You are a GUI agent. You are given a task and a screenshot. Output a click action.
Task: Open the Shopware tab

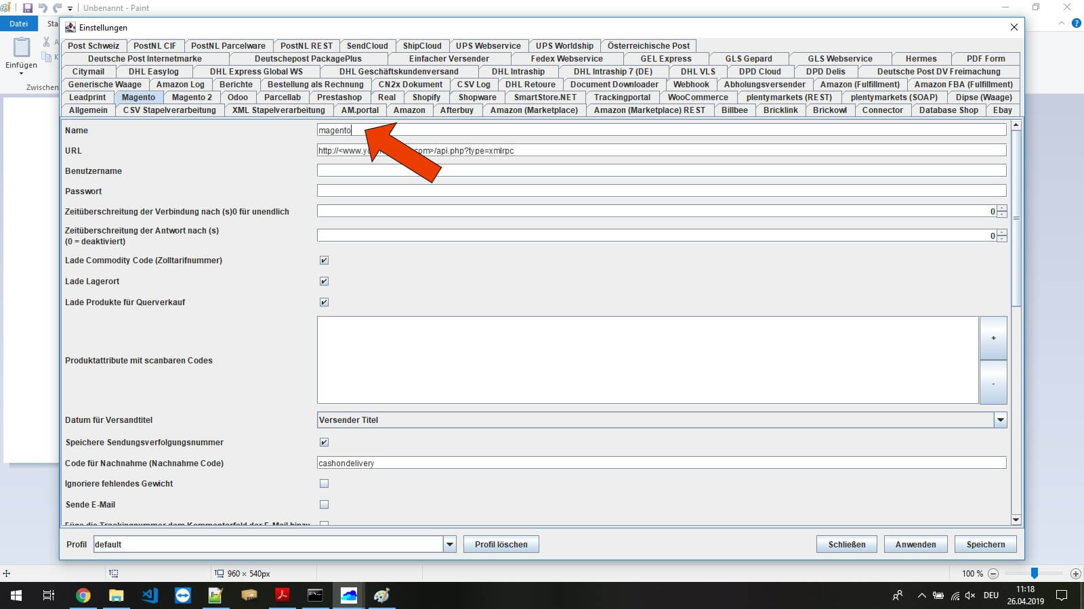pos(477,97)
